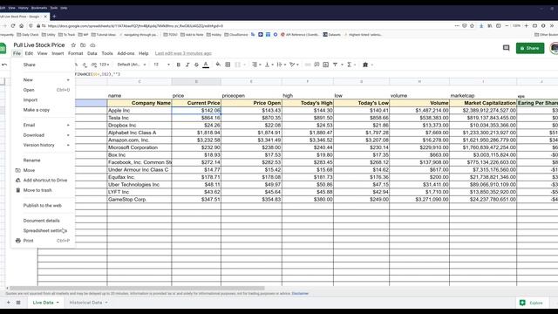This screenshot has height=314, width=558.
Task: Click the horizontal scrollbar thumb
Action: pyautogui.click(x=137, y=289)
